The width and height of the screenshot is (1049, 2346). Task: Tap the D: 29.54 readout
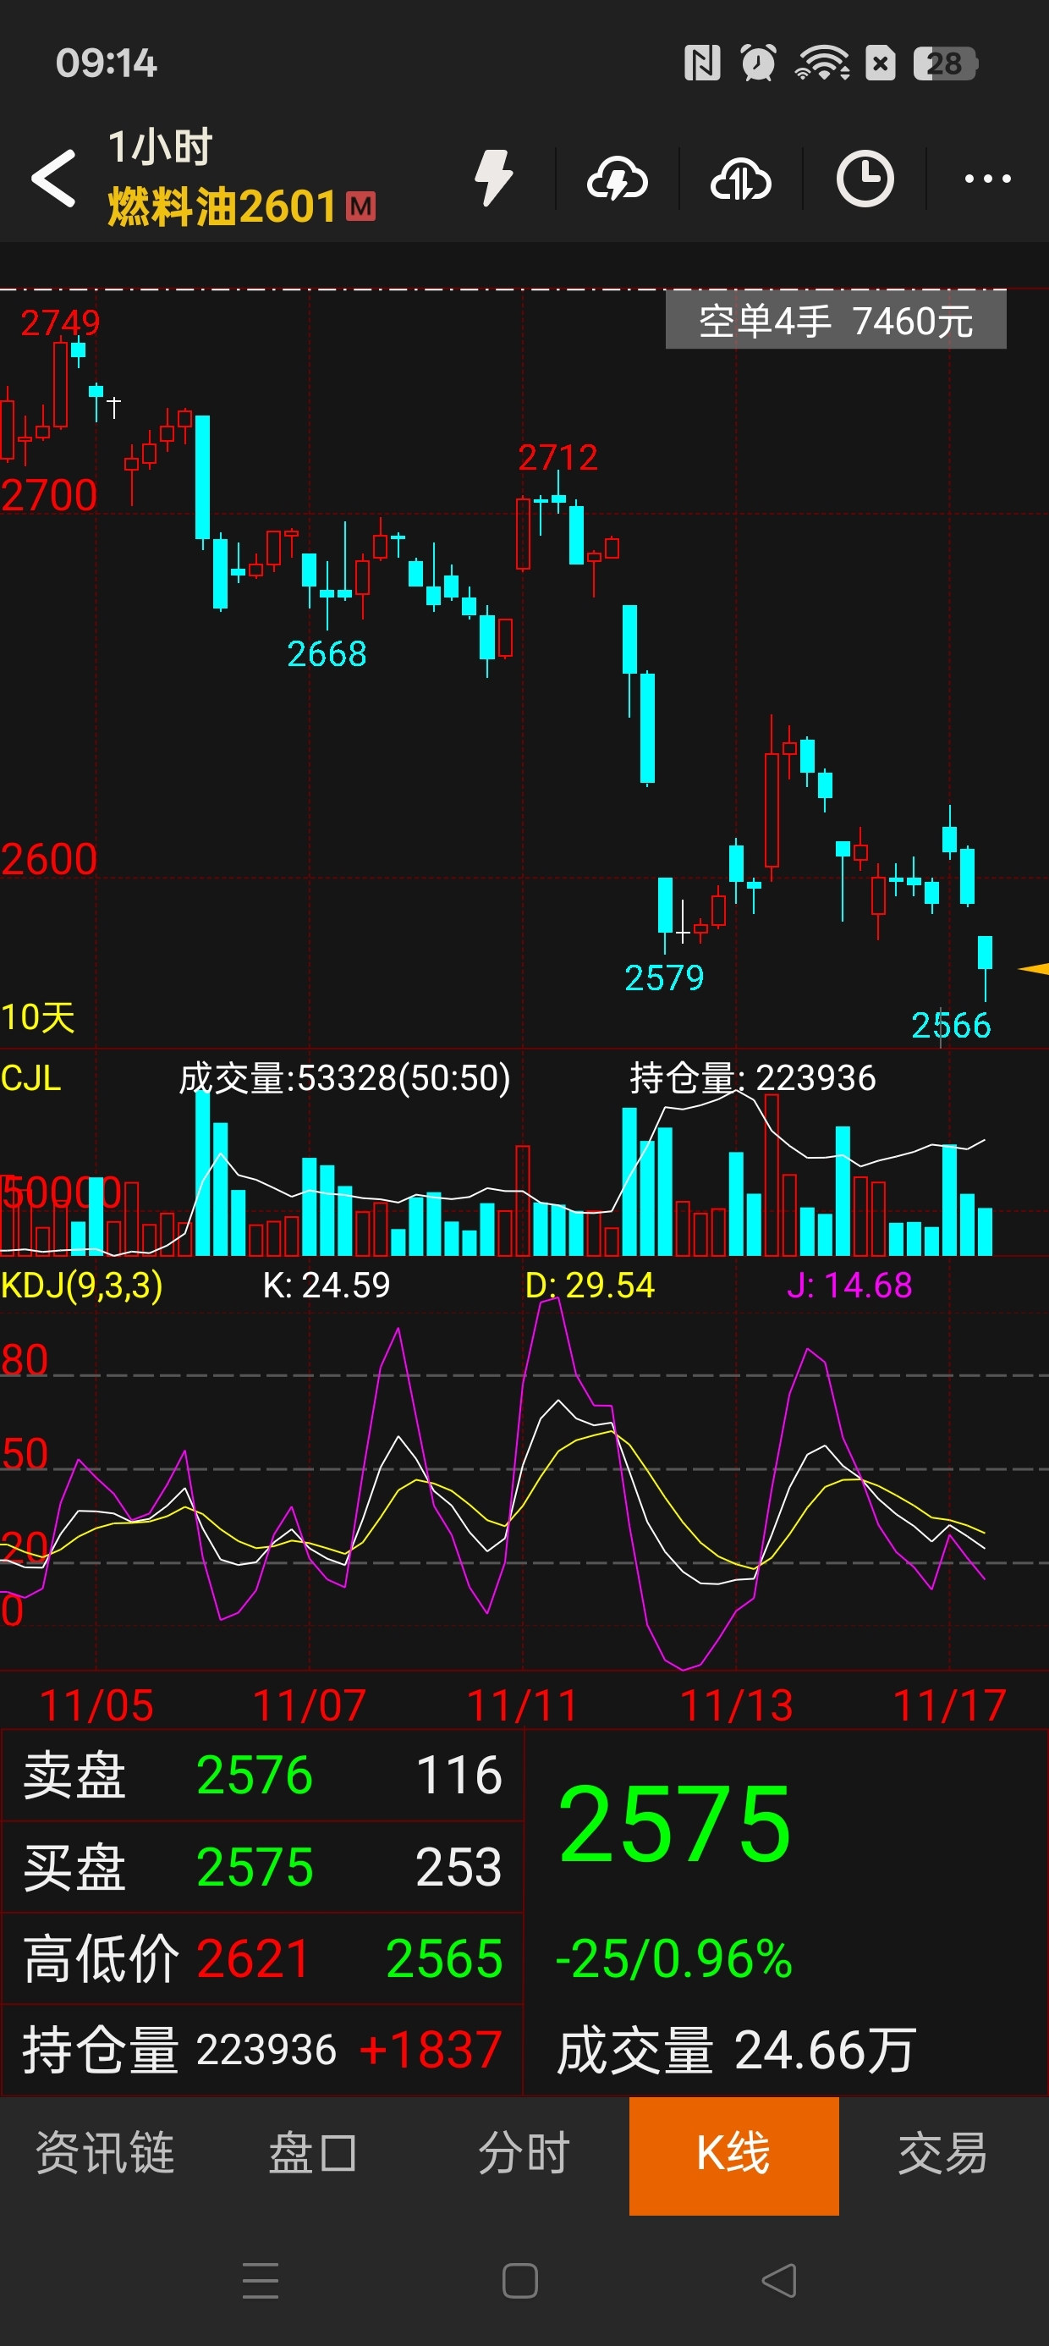[589, 1285]
